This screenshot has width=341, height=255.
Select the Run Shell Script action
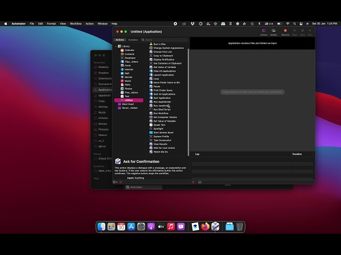[x=162, y=110]
